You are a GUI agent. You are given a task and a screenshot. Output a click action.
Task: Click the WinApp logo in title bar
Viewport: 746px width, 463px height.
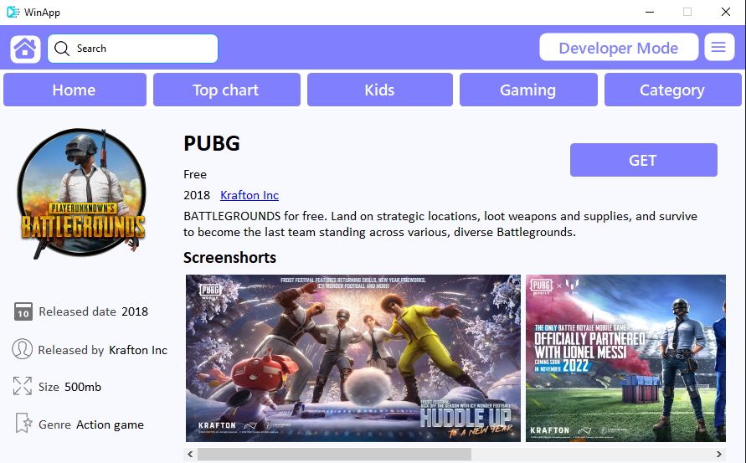pyautogui.click(x=13, y=12)
